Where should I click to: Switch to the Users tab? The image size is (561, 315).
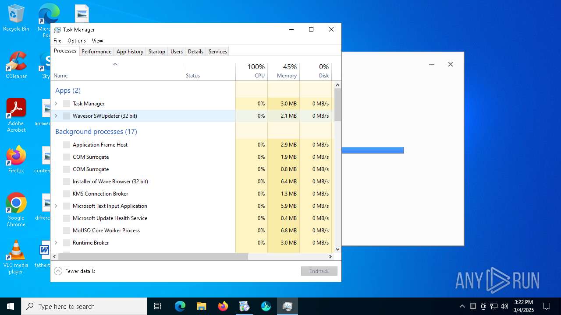[x=177, y=52]
